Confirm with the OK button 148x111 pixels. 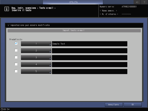pyautogui.click(x=133, y=105)
